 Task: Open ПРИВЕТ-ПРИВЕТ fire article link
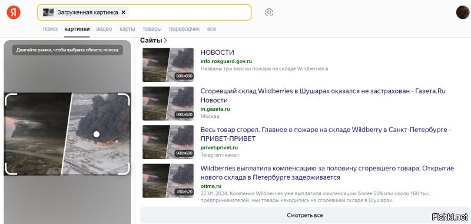point(326,134)
